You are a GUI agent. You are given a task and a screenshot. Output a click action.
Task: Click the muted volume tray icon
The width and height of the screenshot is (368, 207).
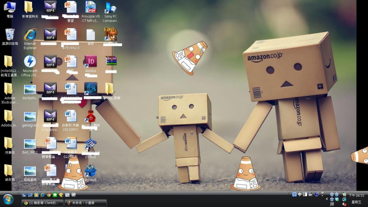344,204
